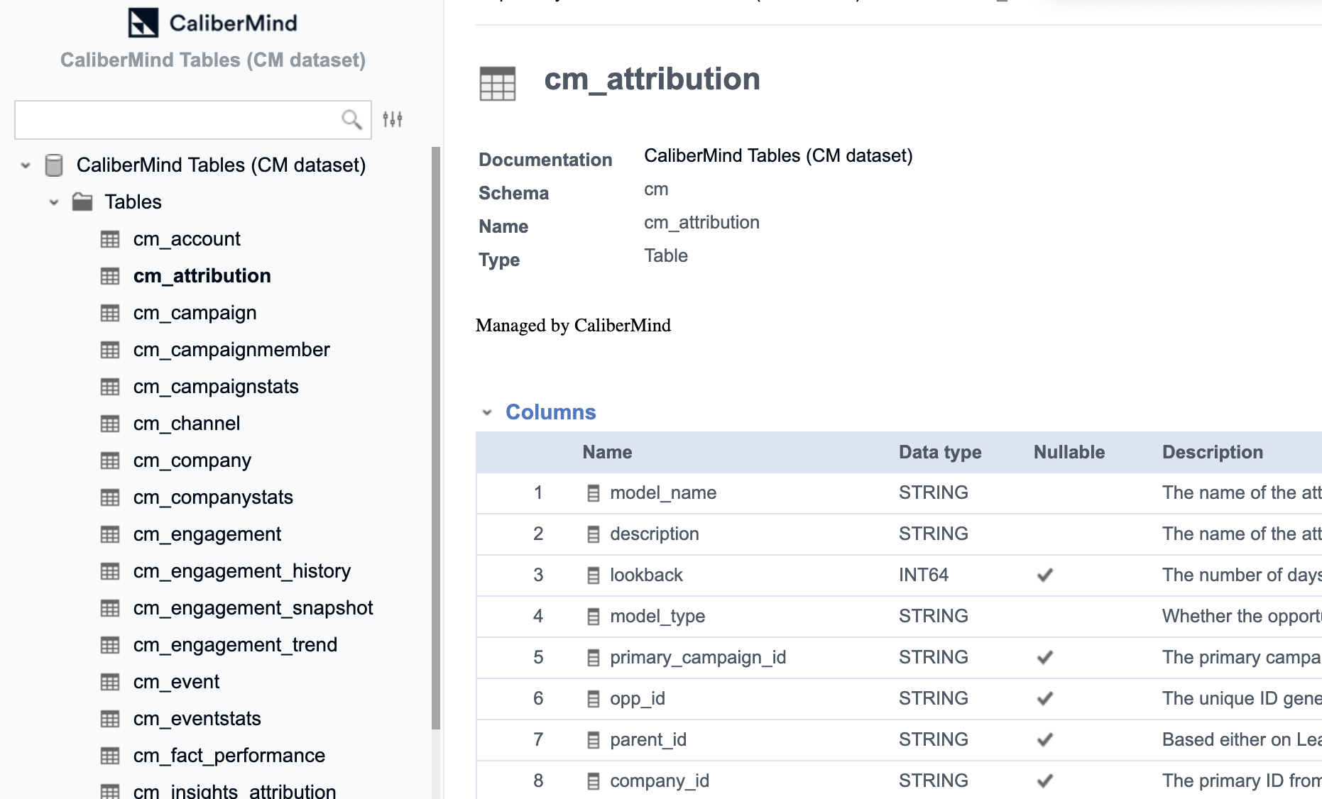The width and height of the screenshot is (1322, 799).
Task: Click the 'Managed by CaliberMind' text
Action: pyautogui.click(x=573, y=326)
